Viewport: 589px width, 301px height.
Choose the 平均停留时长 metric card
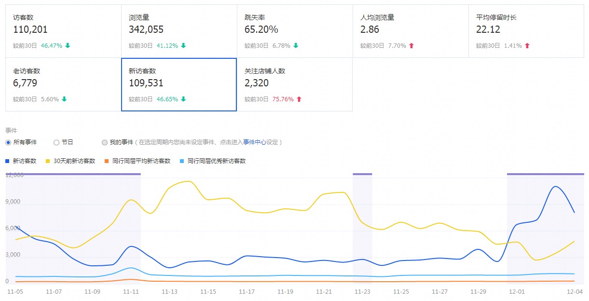pyautogui.click(x=526, y=31)
